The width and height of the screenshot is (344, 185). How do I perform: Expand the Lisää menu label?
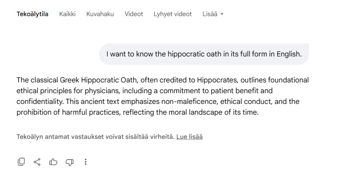210,14
